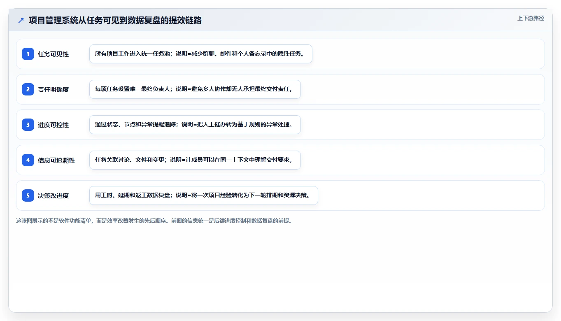Viewport: 561px width, 321px height.
Task: Click the step 1 number badge
Action: coord(28,54)
